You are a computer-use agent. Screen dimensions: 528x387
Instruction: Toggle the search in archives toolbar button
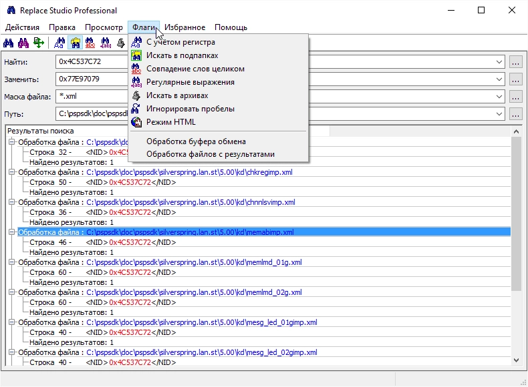(121, 43)
